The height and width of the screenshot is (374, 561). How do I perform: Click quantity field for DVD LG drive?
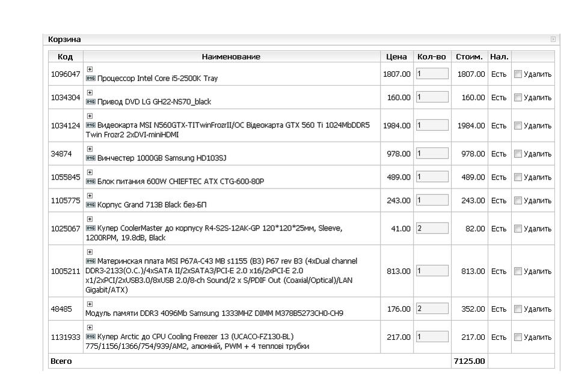pyautogui.click(x=432, y=97)
